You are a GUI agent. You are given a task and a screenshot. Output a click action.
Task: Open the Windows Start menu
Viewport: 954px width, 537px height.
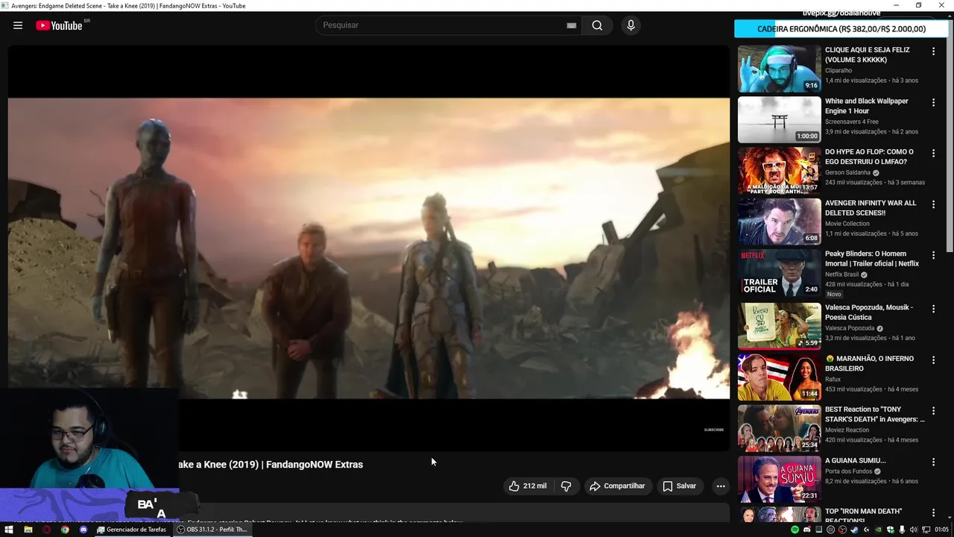click(9, 530)
